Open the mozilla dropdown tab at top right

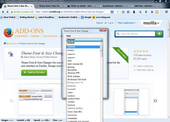(151, 23)
